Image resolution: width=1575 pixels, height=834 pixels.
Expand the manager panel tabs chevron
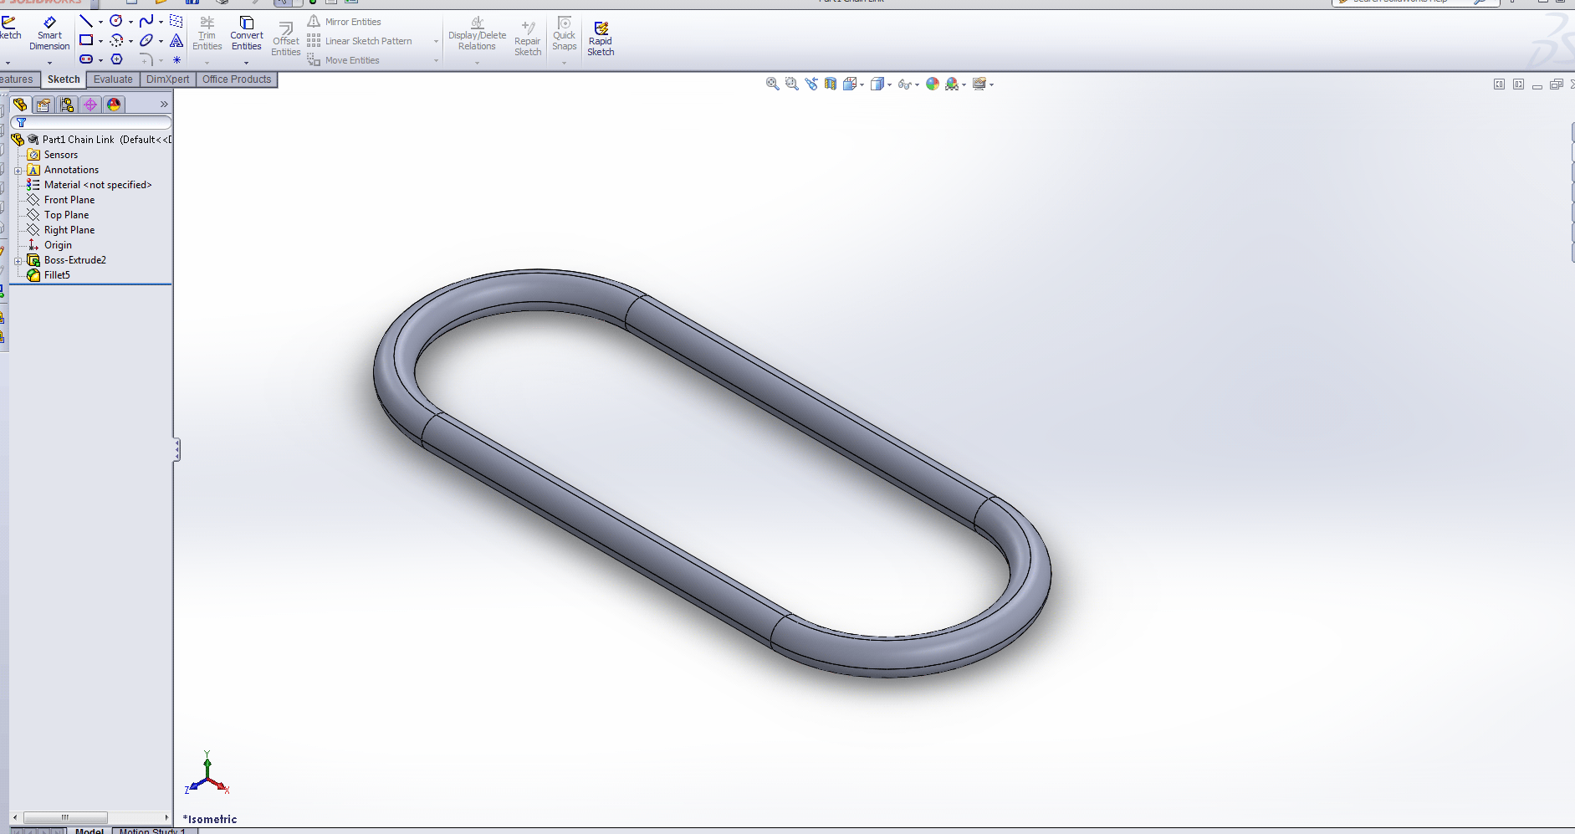pyautogui.click(x=164, y=105)
